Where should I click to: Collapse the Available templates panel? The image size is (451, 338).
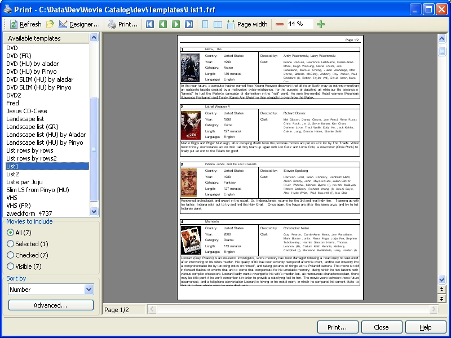(x=94, y=38)
